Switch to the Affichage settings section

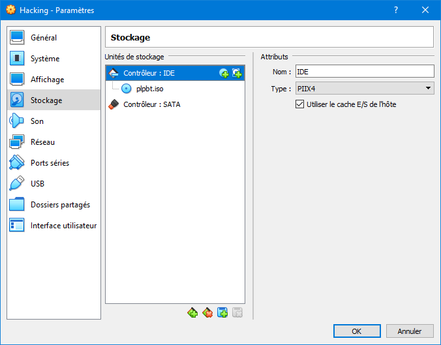click(47, 80)
